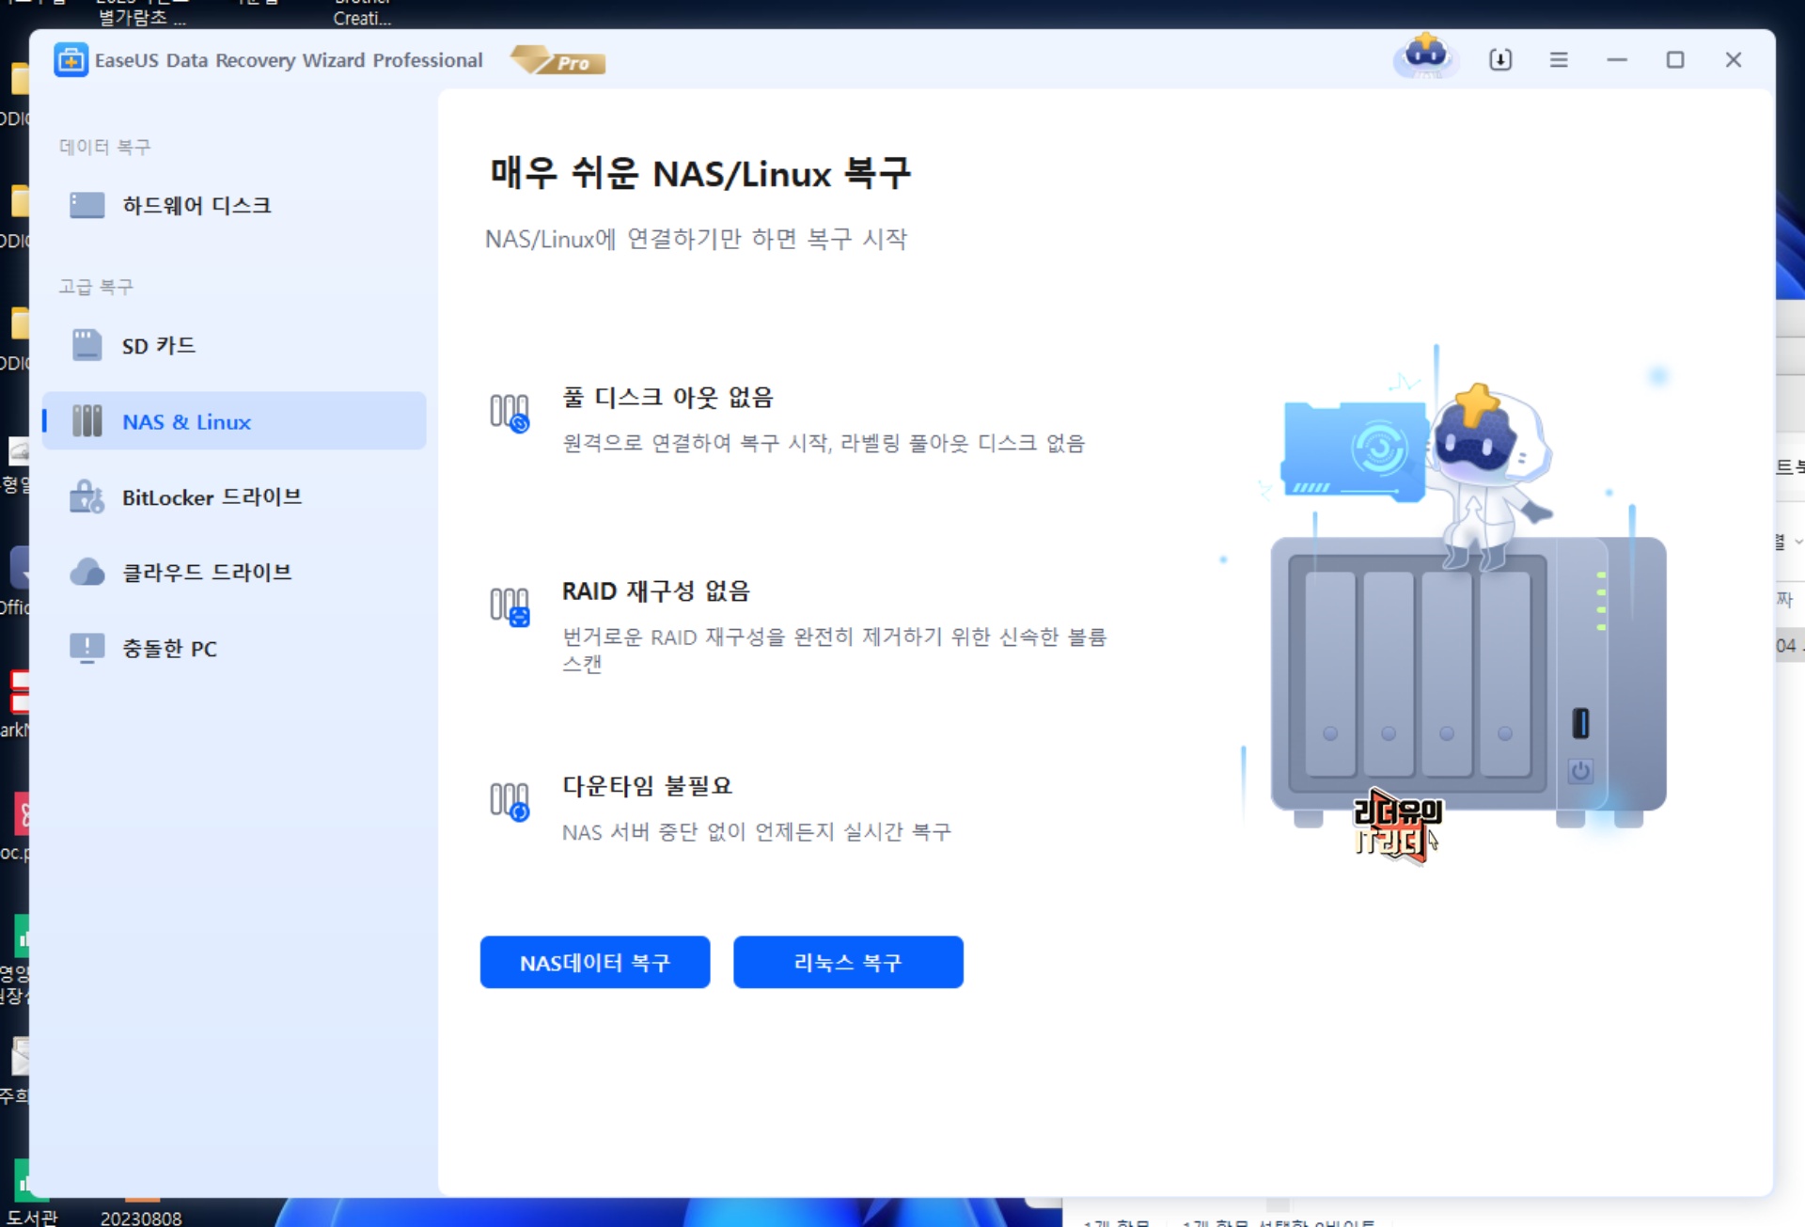Maximize the EaseUS window
Viewport: 1805px width, 1227px height.
coord(1675,60)
